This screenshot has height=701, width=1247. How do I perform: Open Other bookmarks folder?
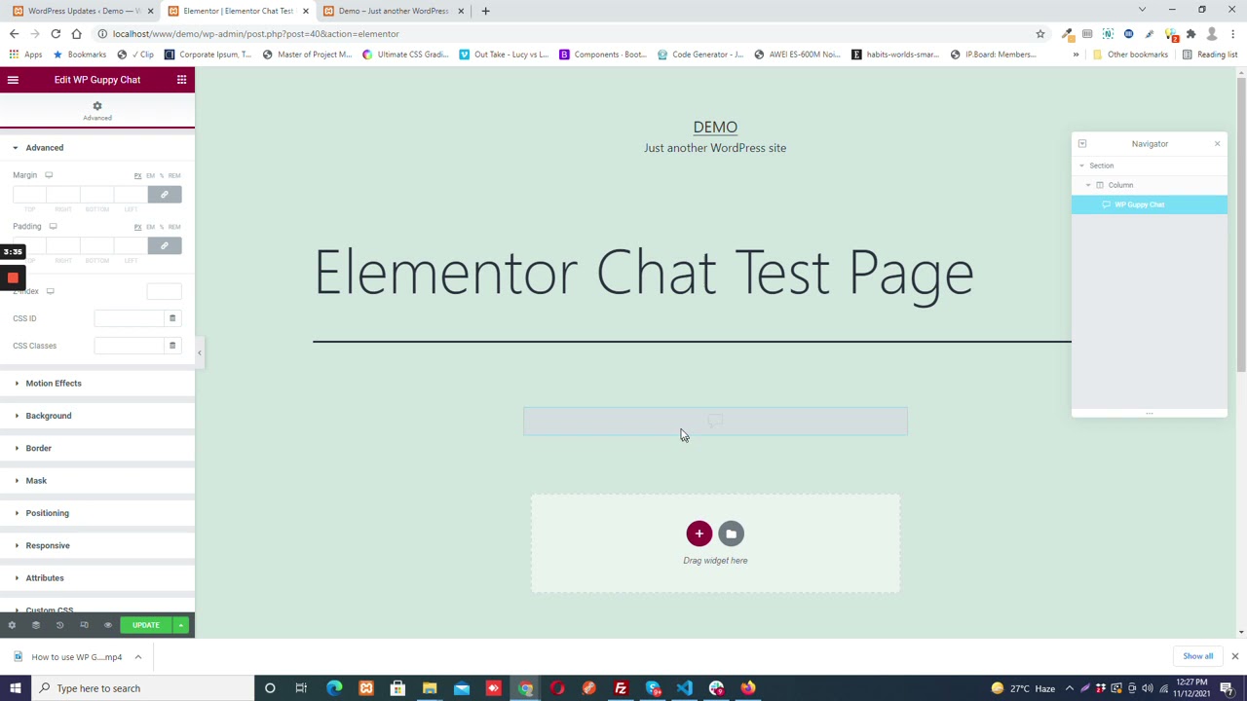coord(1130,55)
